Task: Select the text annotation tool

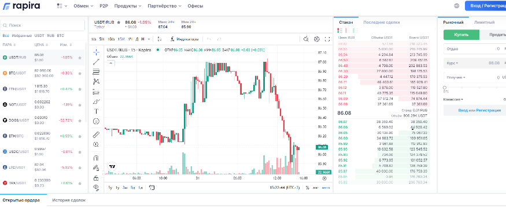Action: coord(96,111)
